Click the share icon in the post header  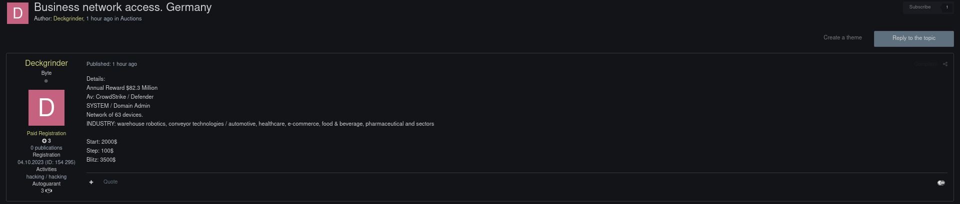tap(945, 64)
